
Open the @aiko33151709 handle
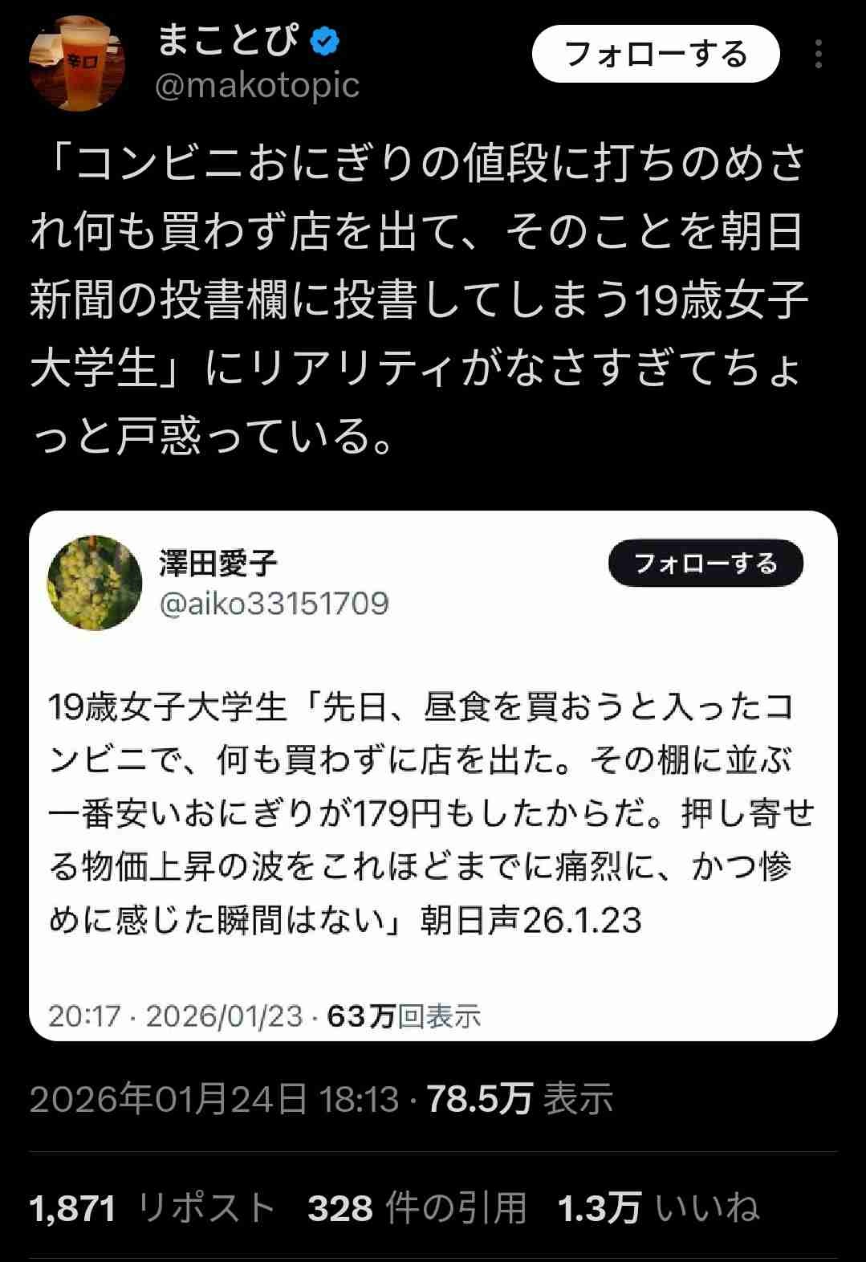(274, 603)
